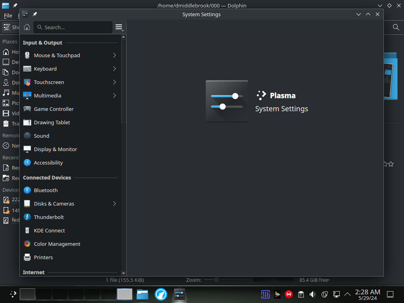404x303 pixels.
Task: Open Sound settings
Action: (70, 136)
